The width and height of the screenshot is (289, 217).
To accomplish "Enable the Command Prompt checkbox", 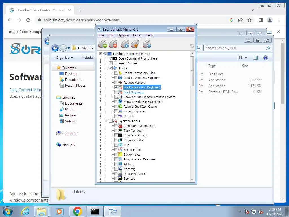I will tap(116, 135).
